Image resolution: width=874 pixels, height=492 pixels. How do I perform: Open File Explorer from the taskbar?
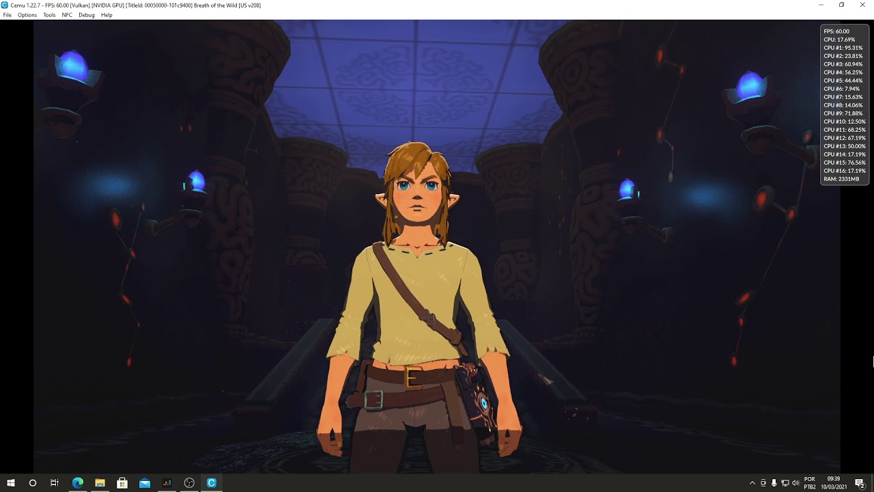point(100,483)
